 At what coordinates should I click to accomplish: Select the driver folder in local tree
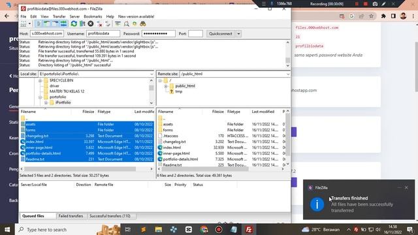[x=54, y=86]
